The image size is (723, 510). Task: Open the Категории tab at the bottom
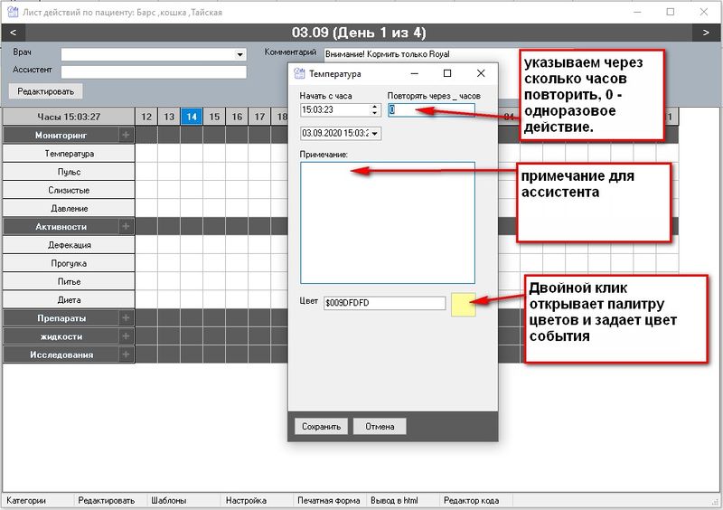coord(26,500)
